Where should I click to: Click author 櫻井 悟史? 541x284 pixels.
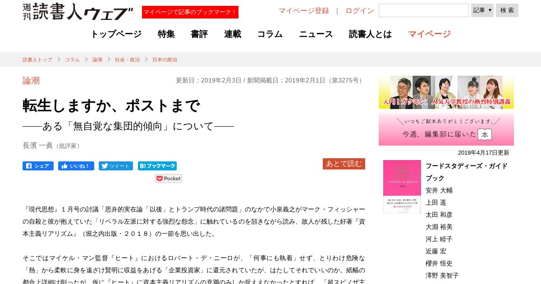(x=439, y=264)
